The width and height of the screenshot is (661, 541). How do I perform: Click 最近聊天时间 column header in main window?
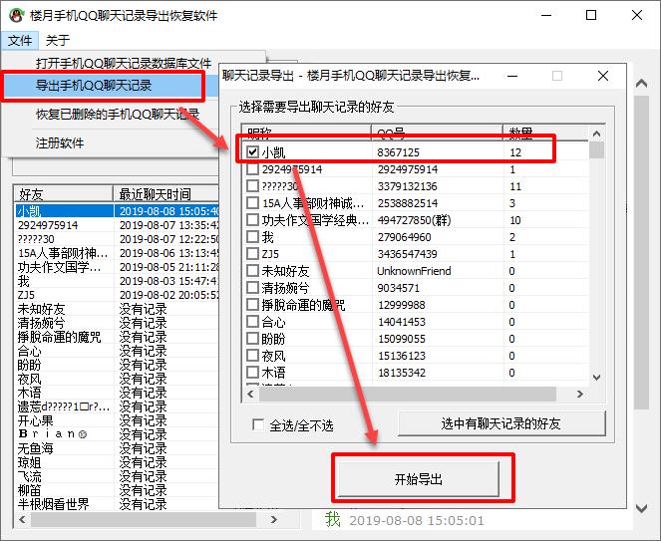pyautogui.click(x=166, y=194)
